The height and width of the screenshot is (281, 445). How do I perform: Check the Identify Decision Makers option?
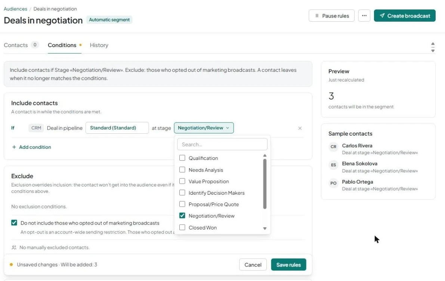tap(182, 193)
